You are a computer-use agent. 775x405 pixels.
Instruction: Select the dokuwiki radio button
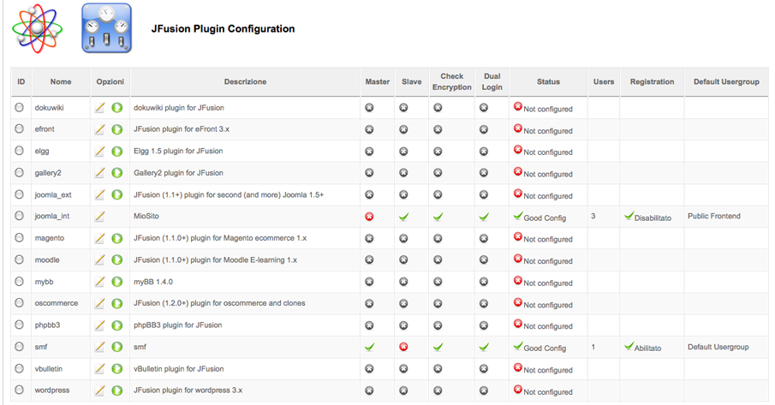pyautogui.click(x=20, y=107)
